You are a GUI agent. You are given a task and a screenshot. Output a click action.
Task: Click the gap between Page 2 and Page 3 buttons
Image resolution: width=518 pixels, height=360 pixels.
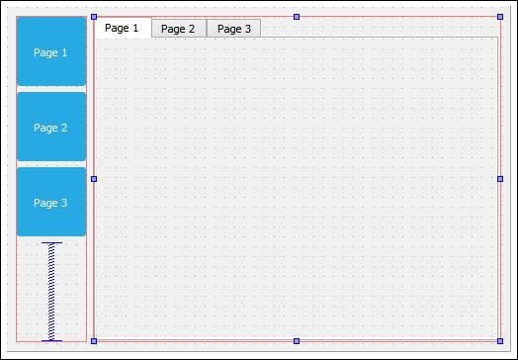(x=51, y=164)
